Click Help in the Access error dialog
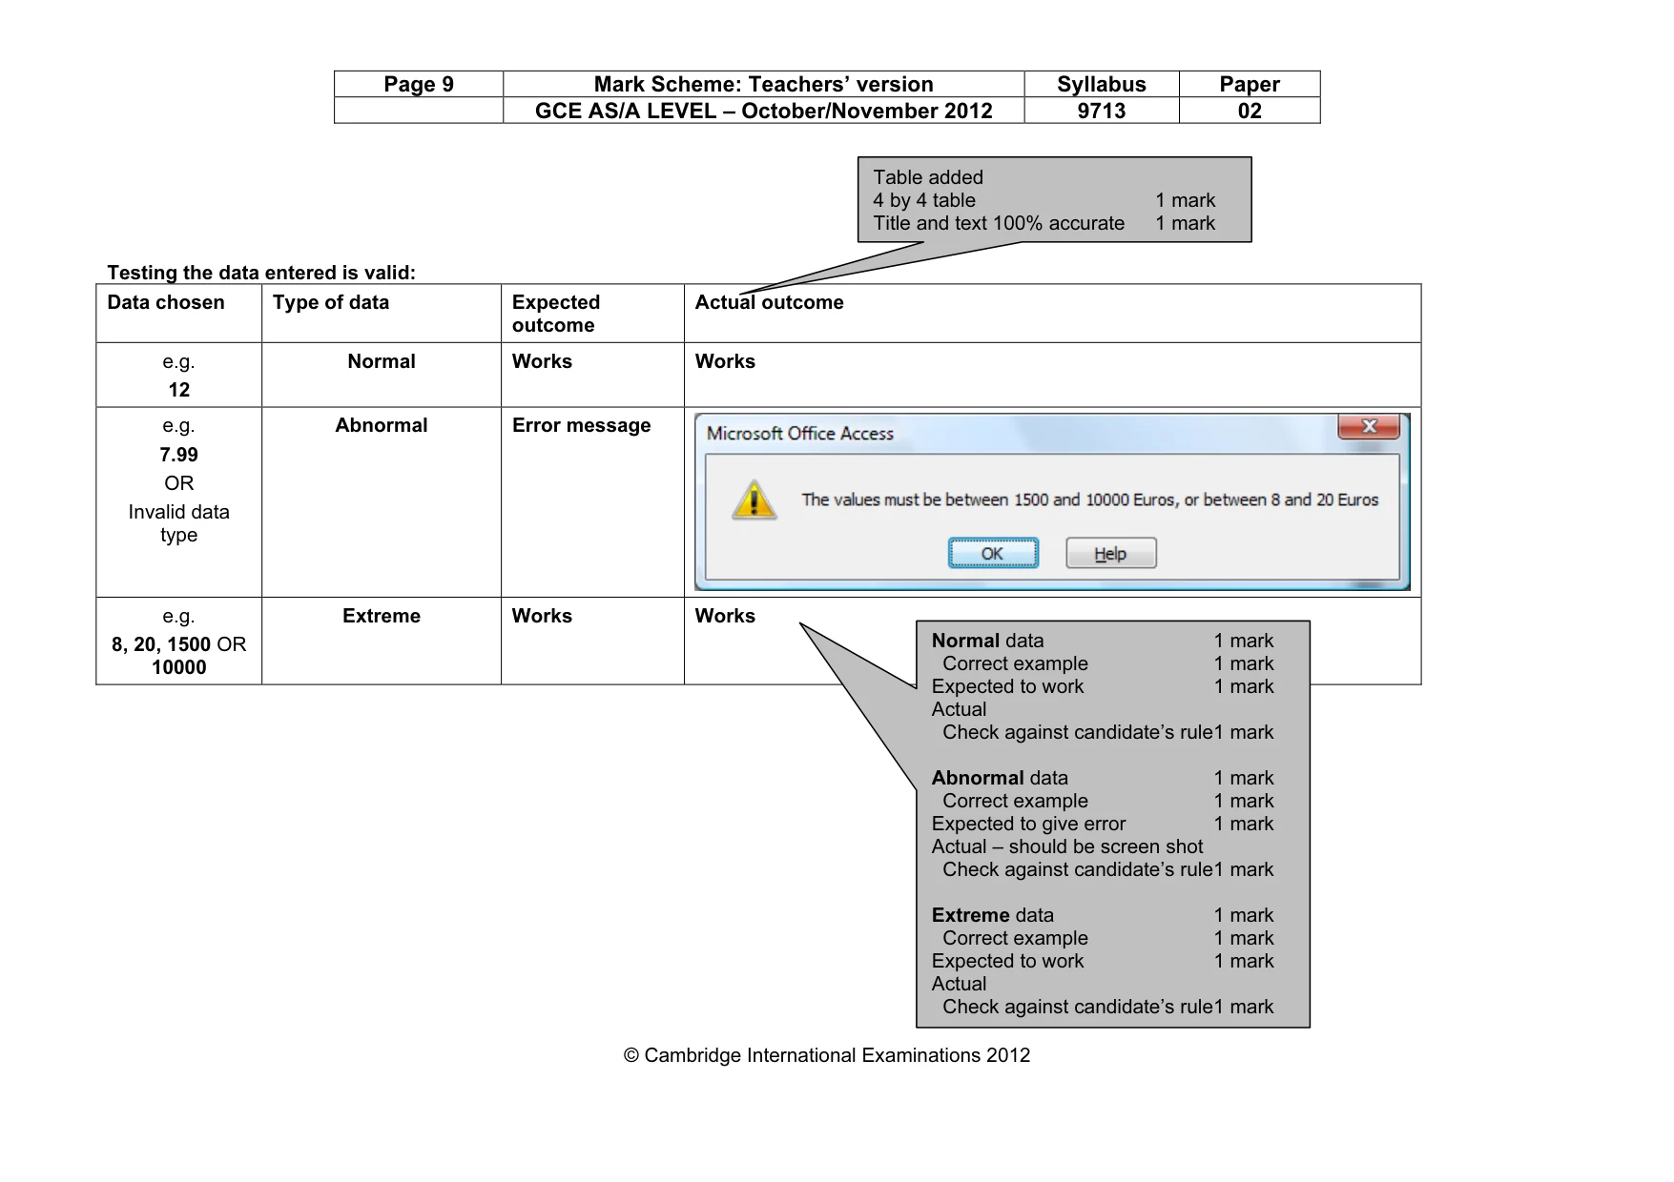 coord(1111,553)
